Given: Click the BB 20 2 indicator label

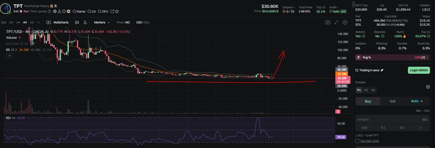Looking at the screenshot, I should 11,50.
